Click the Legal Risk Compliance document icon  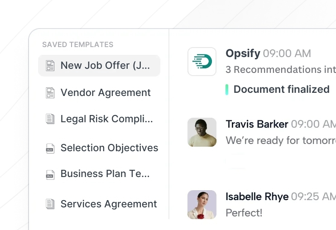[50, 119]
